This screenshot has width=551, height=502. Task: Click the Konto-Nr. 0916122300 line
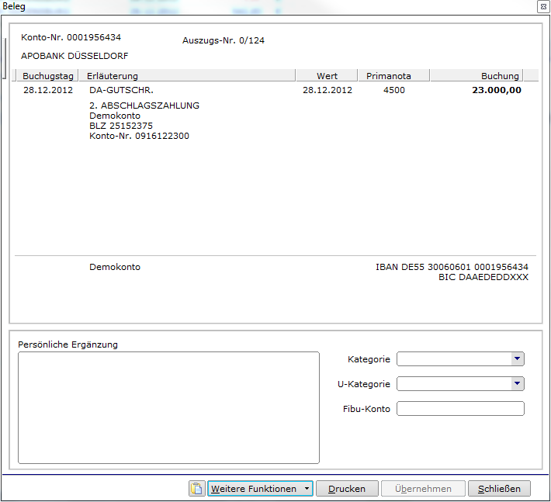tap(139, 136)
